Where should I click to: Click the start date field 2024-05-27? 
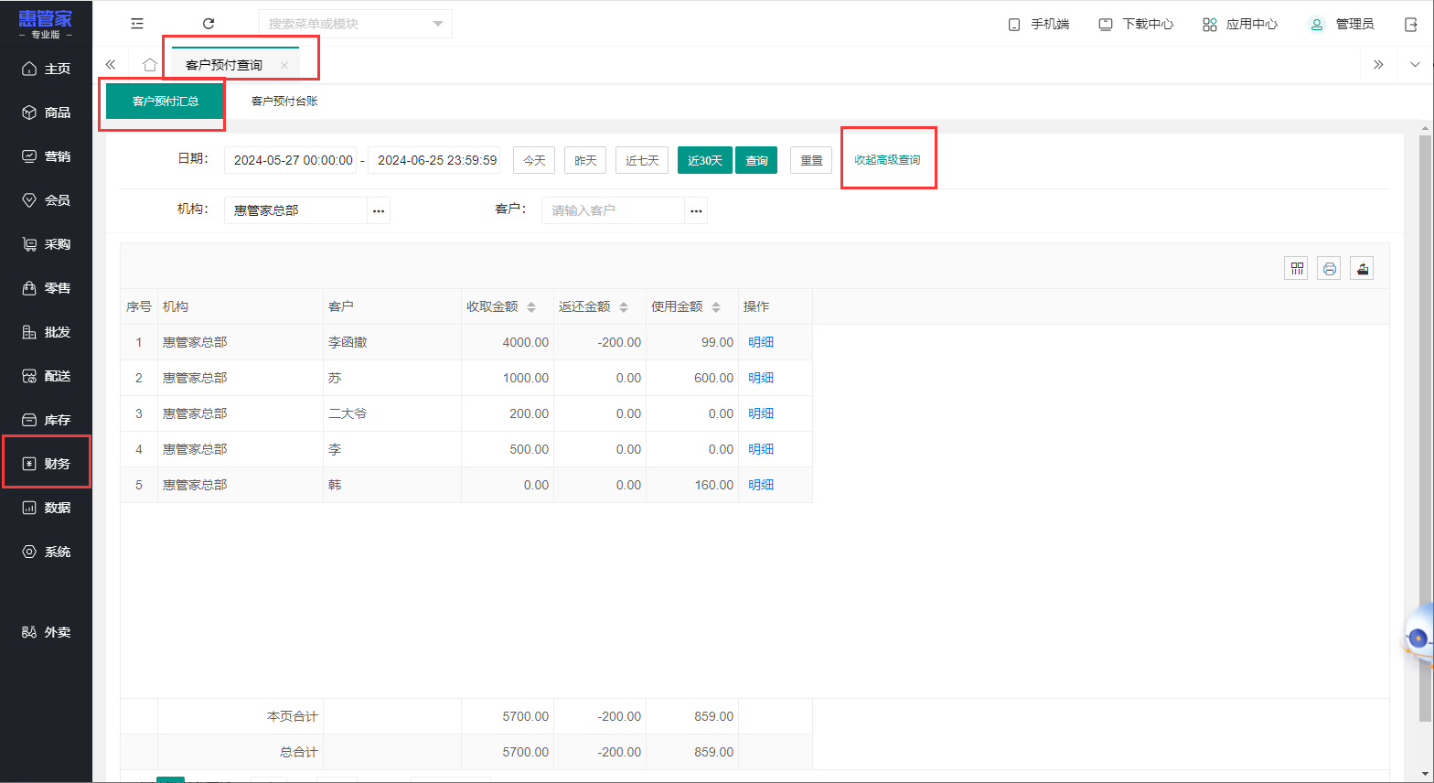click(x=293, y=160)
